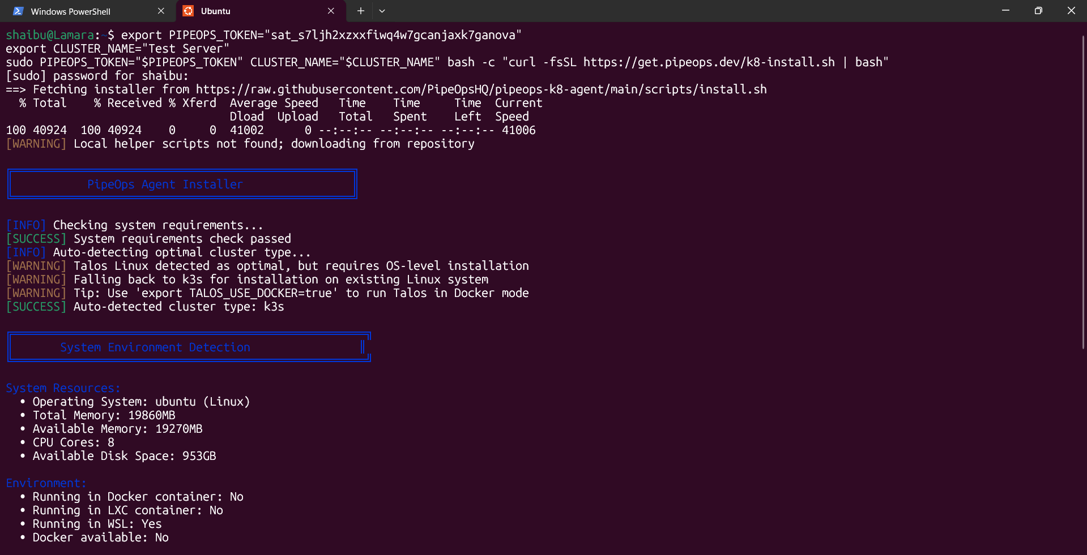Close the Windows PowerShell tab
This screenshot has height=555, width=1087.
tap(161, 11)
